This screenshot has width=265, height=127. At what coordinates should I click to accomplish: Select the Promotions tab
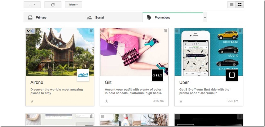pyautogui.click(x=173, y=17)
